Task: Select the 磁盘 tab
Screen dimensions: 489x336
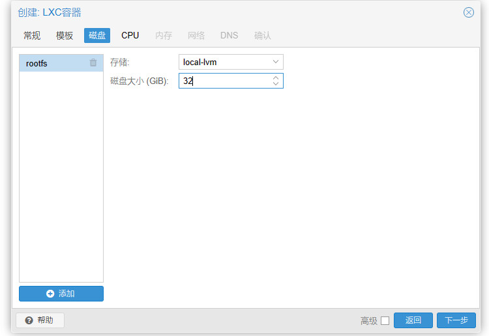Action: (x=97, y=36)
